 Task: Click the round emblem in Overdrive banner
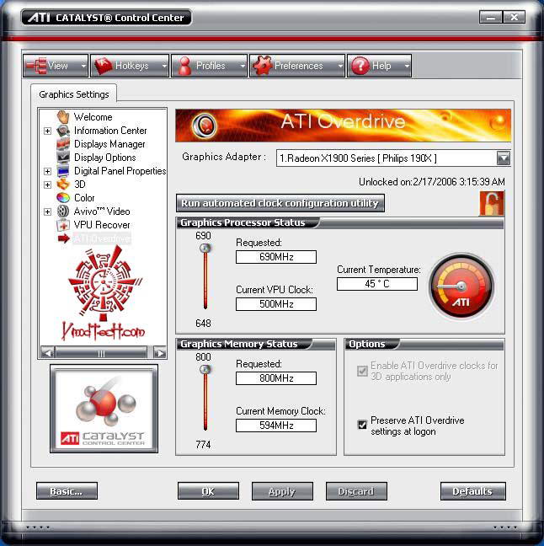click(205, 125)
